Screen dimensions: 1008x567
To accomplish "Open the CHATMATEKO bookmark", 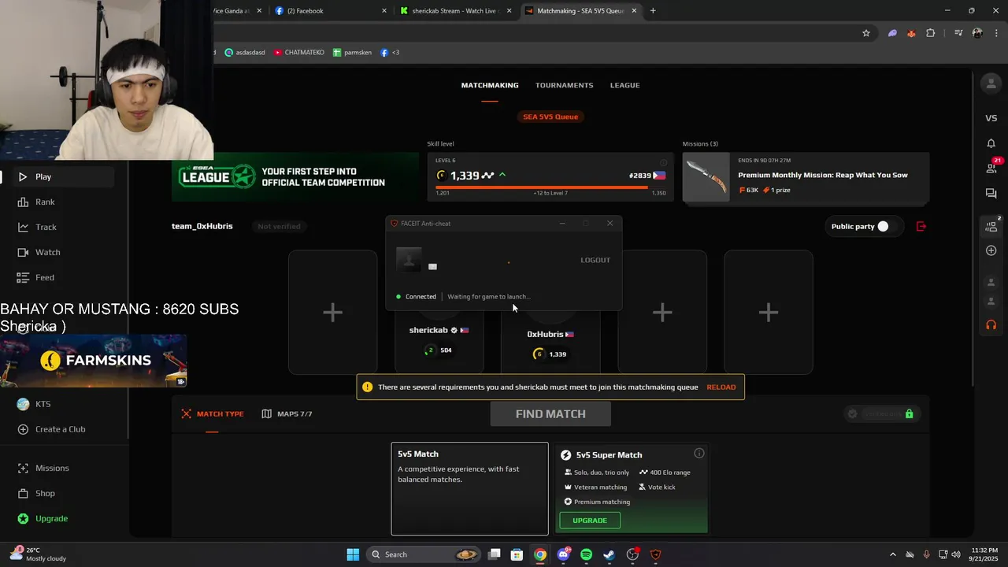I will 298,53.
